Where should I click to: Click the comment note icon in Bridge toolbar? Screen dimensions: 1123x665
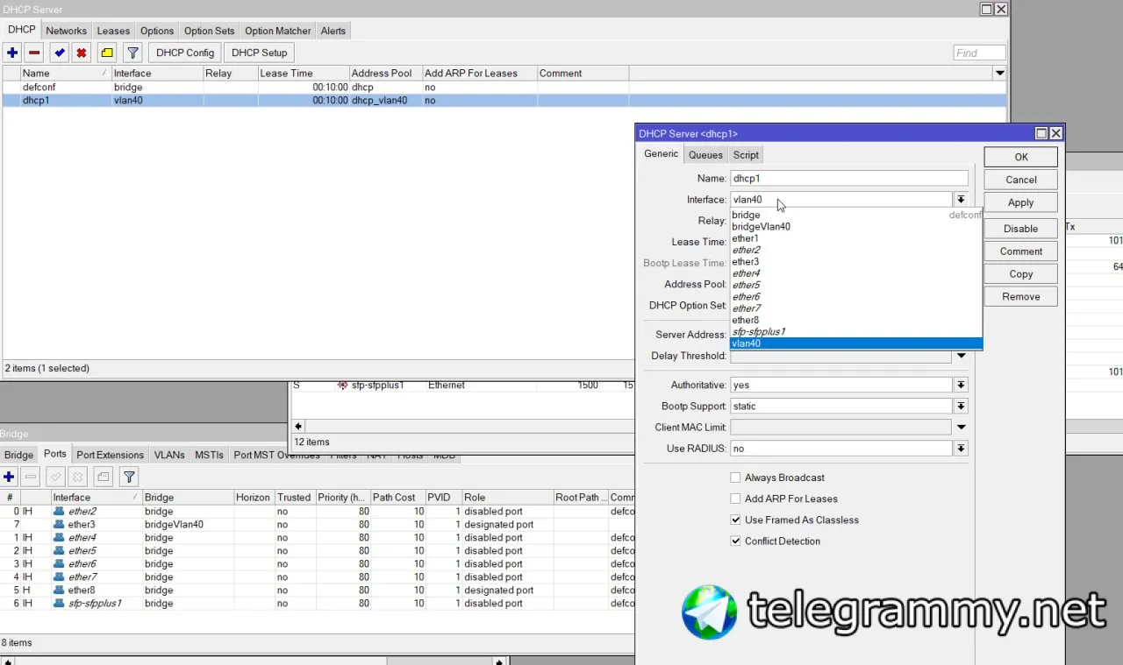tap(104, 477)
